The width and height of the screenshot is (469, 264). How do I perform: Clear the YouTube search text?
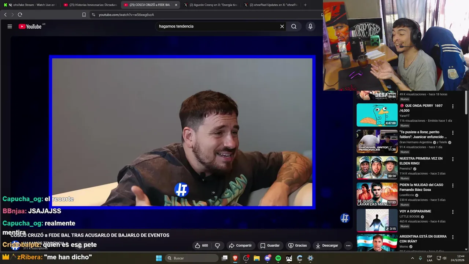pos(282,26)
